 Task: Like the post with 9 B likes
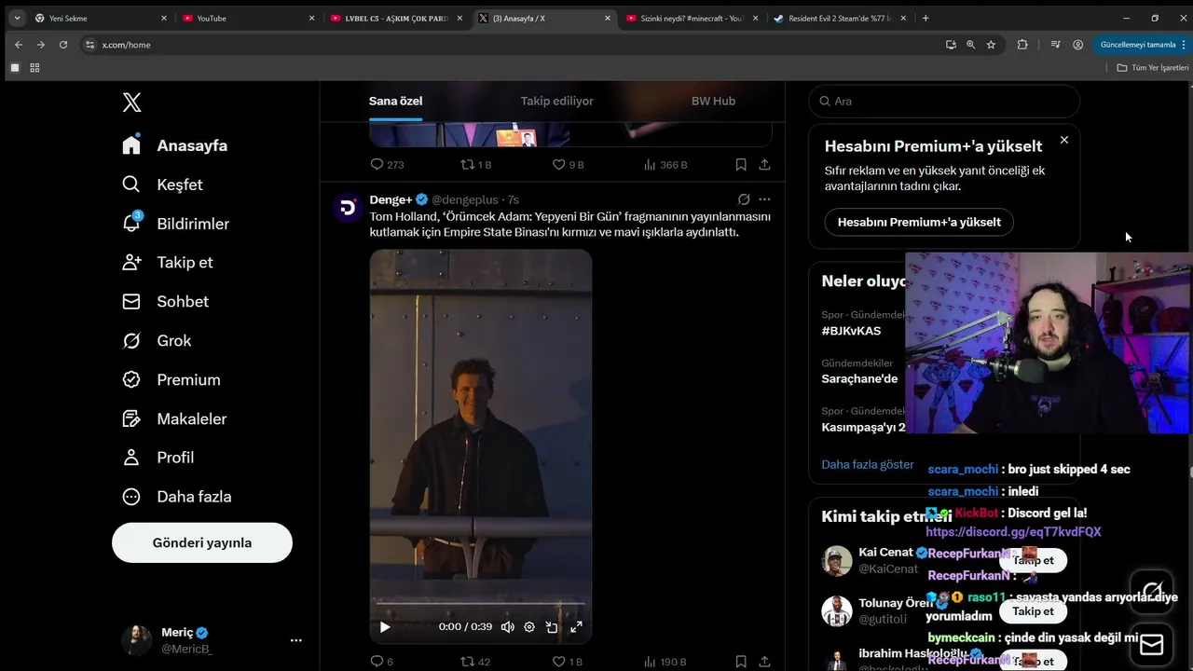point(568,164)
